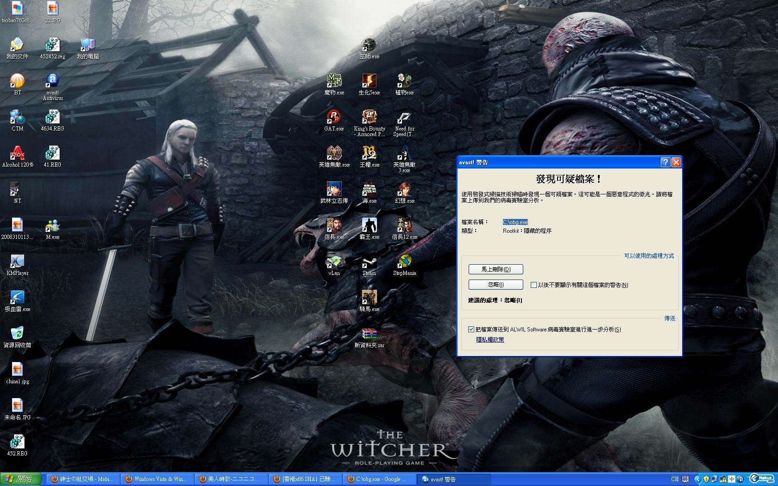Launch King's Bounty Armored P desktop shortcut

pyautogui.click(x=369, y=123)
